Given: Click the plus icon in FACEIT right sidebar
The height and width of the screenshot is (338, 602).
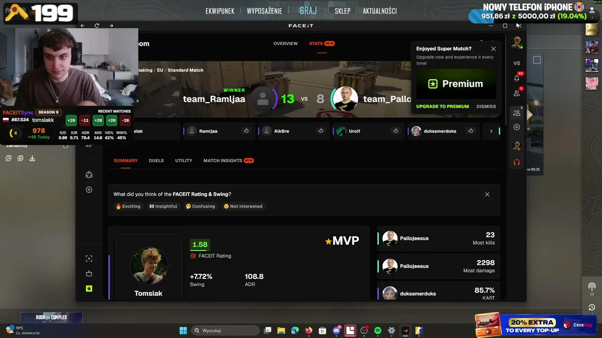Looking at the screenshot, I should point(516,127).
